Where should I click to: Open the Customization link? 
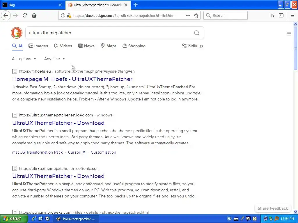tap(103, 152)
